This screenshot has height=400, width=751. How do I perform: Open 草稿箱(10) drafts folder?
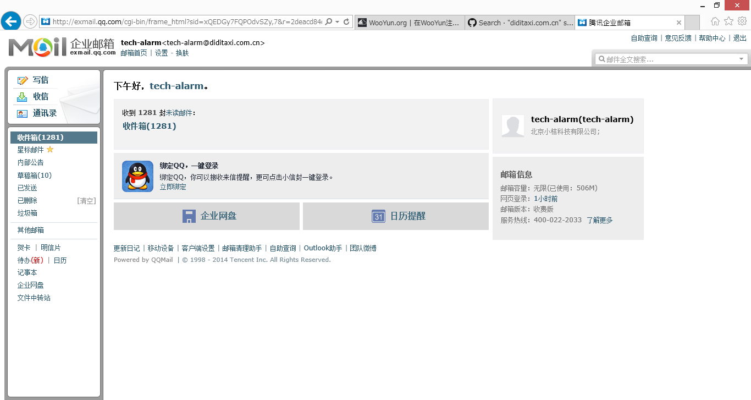(x=34, y=176)
